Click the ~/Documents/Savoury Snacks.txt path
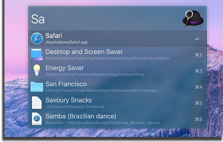Screen dimensions: 223x142 [75, 107]
